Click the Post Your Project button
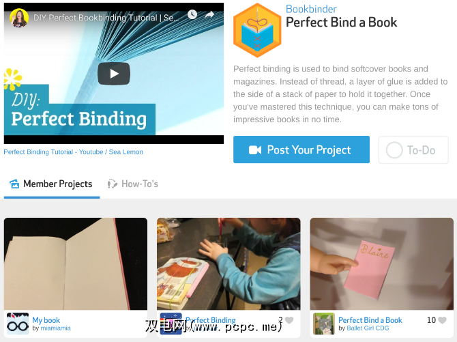This screenshot has width=457, height=342. pos(301,149)
